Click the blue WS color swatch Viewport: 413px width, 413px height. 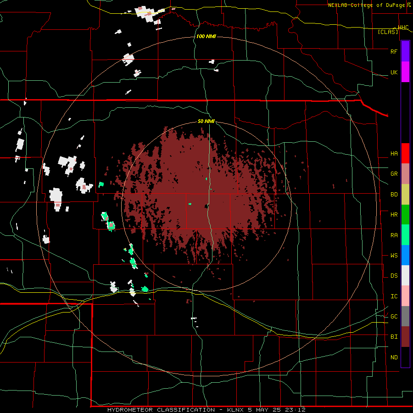[405, 255]
